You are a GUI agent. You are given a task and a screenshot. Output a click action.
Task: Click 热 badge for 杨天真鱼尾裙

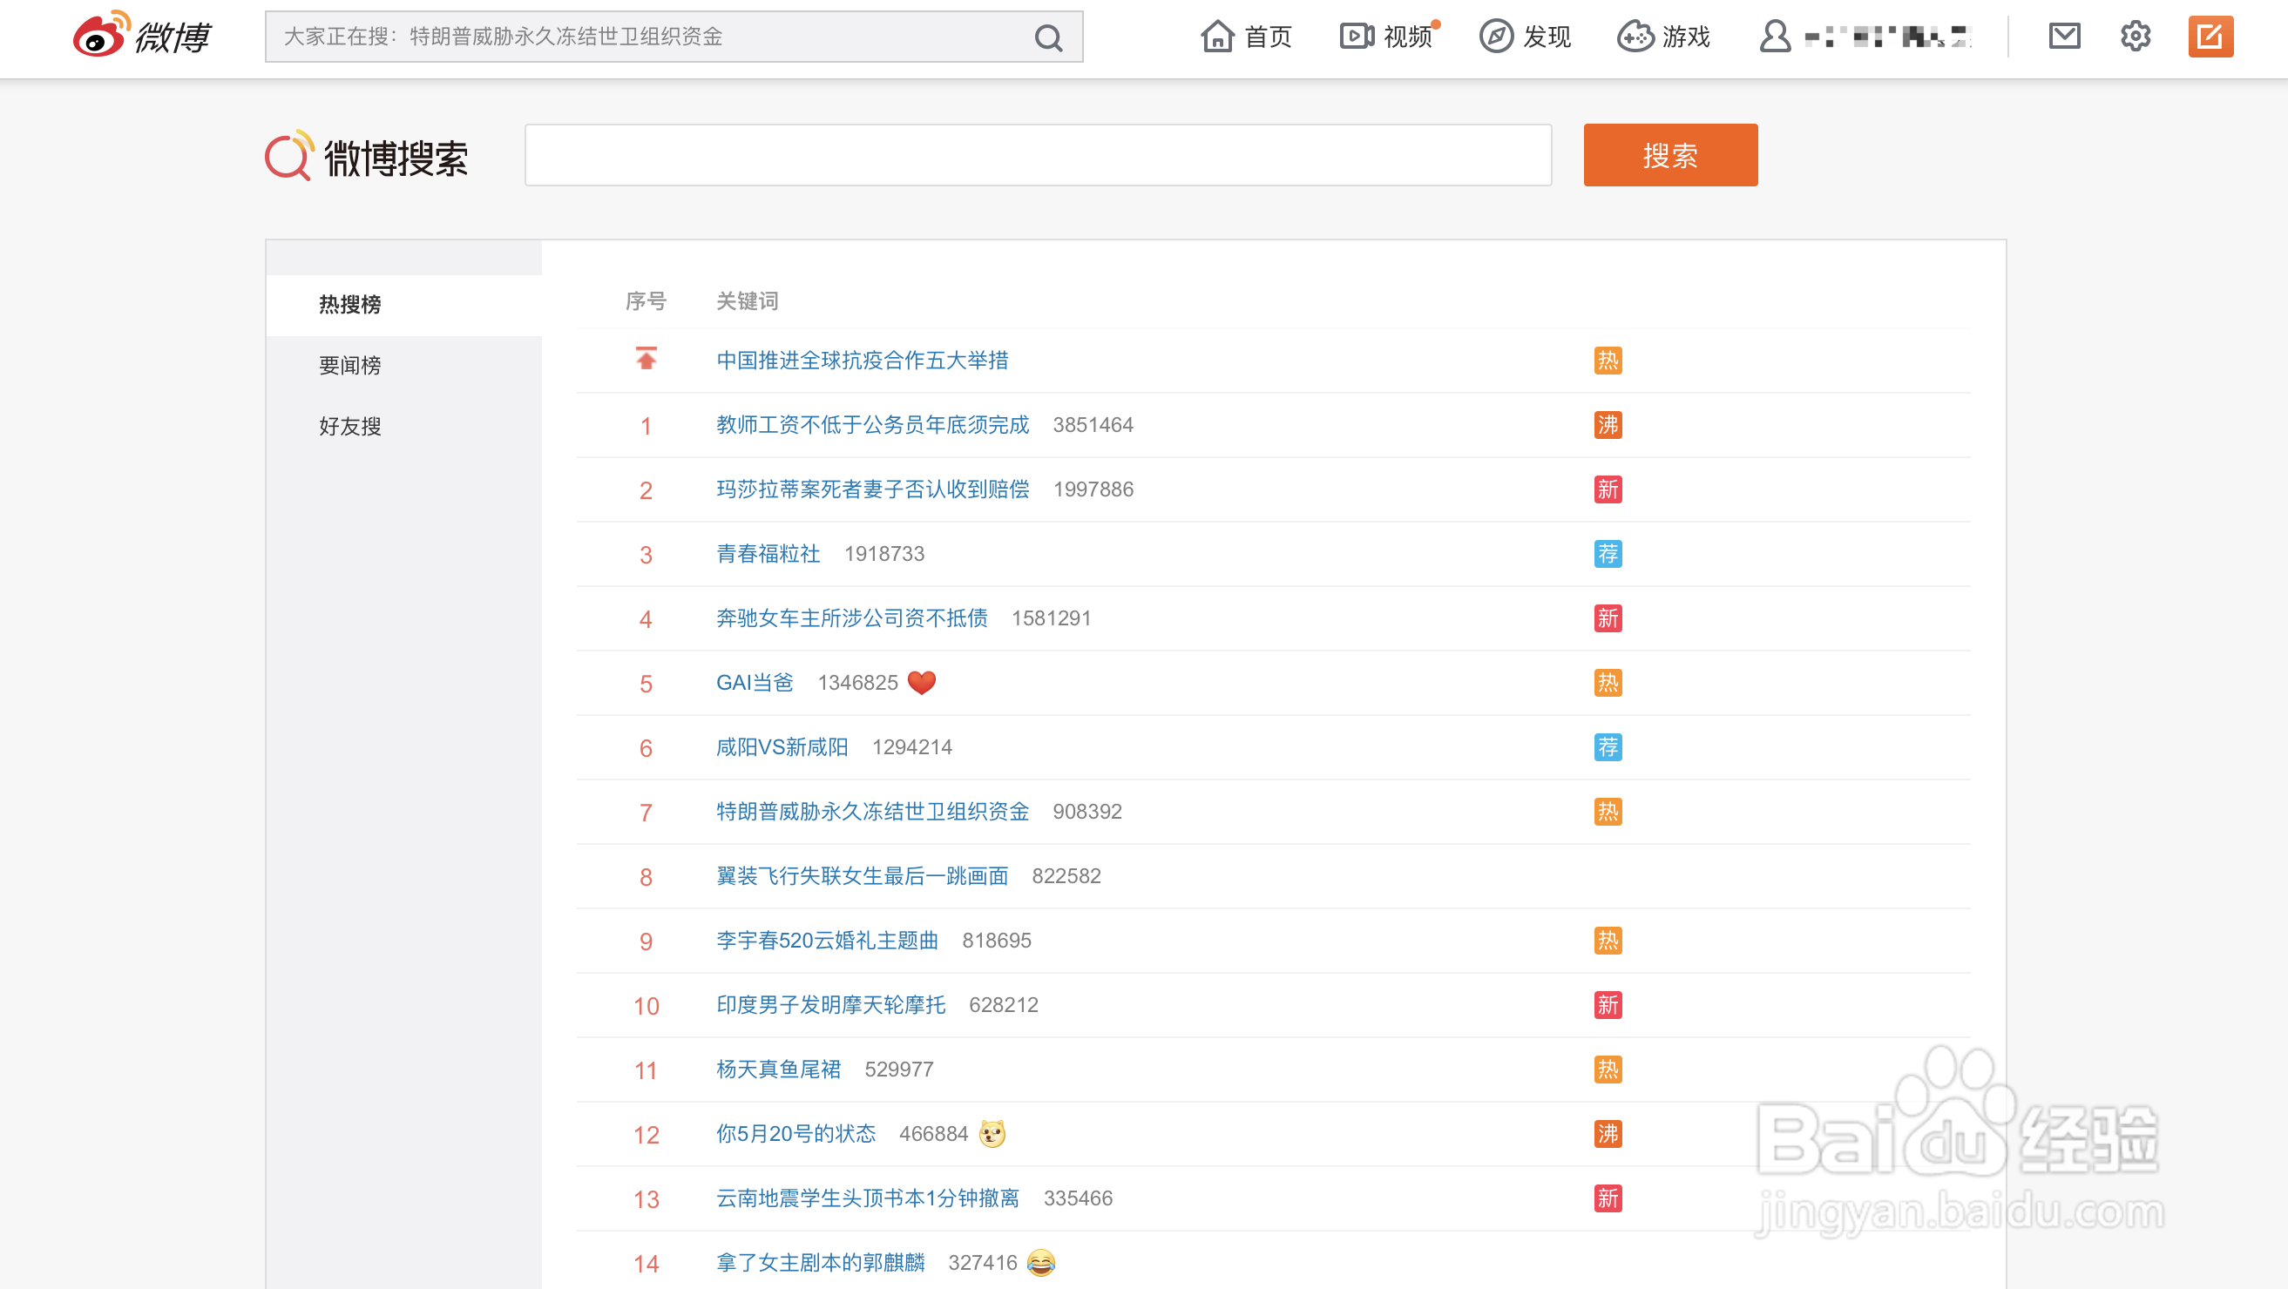pyautogui.click(x=1608, y=1070)
